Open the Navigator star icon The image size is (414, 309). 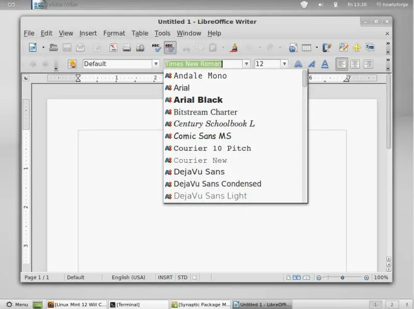click(357, 48)
